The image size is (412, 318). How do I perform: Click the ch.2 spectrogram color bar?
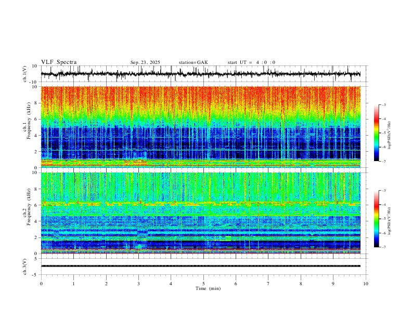click(376, 219)
